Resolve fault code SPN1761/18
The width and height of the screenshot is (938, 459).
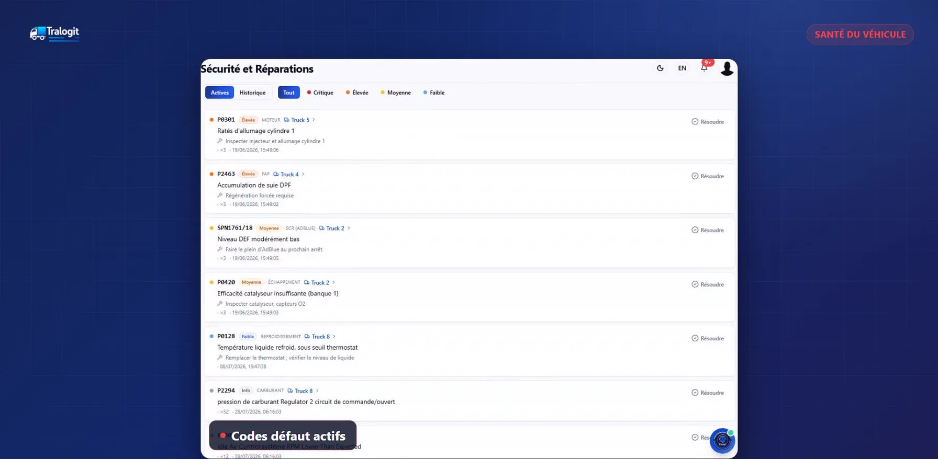pyautogui.click(x=708, y=230)
